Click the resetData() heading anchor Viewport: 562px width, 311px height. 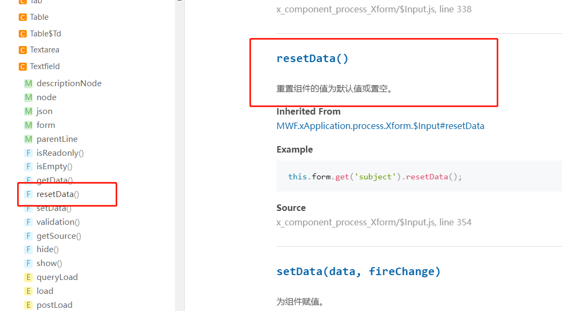pyautogui.click(x=312, y=58)
